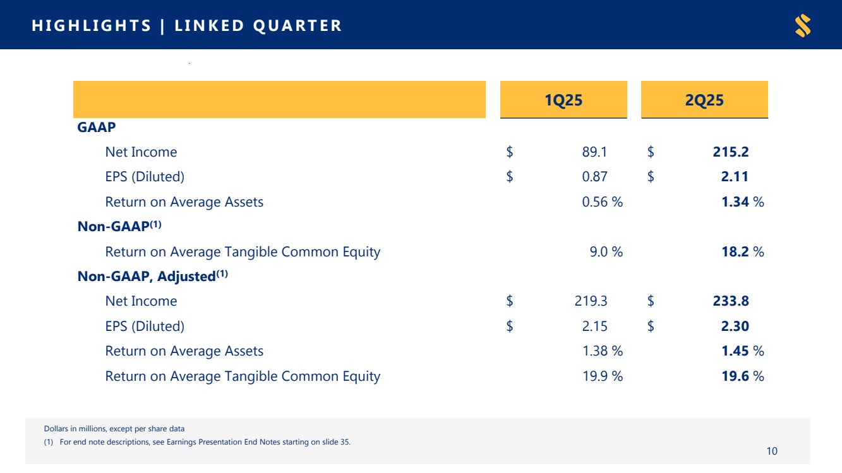Click the 1Q25 GAAP net income 89.1
This screenshot has height=473, width=842.
[x=594, y=152]
